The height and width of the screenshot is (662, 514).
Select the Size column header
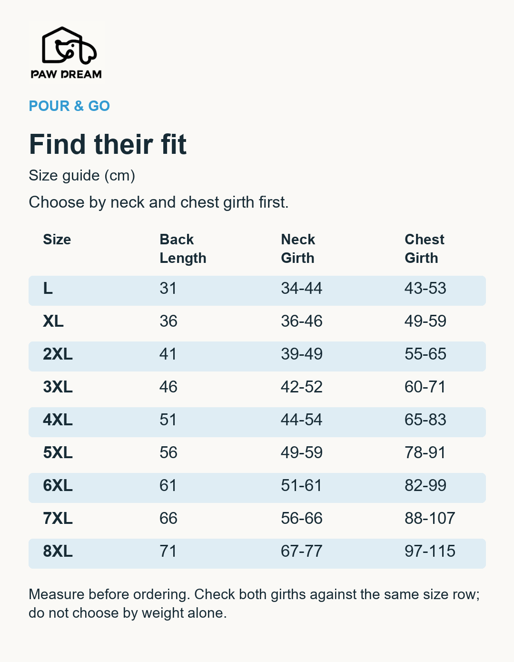point(57,240)
